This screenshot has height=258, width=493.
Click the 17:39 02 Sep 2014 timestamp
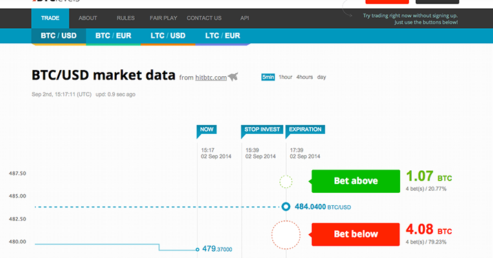[x=305, y=153]
